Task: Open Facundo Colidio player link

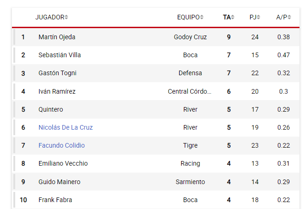Action: 61,145
